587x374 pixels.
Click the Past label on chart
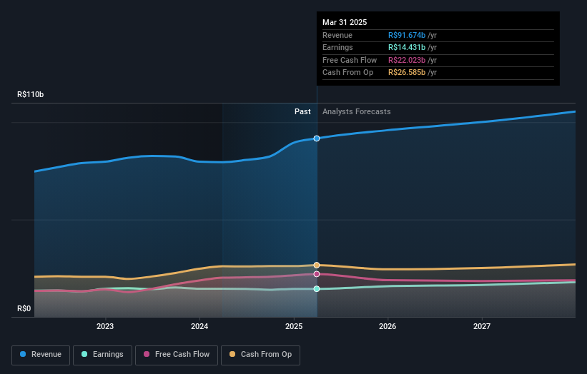302,112
